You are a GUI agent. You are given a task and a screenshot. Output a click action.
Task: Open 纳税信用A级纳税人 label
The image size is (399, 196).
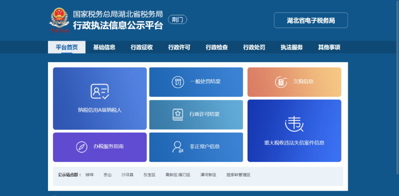pos(100,110)
